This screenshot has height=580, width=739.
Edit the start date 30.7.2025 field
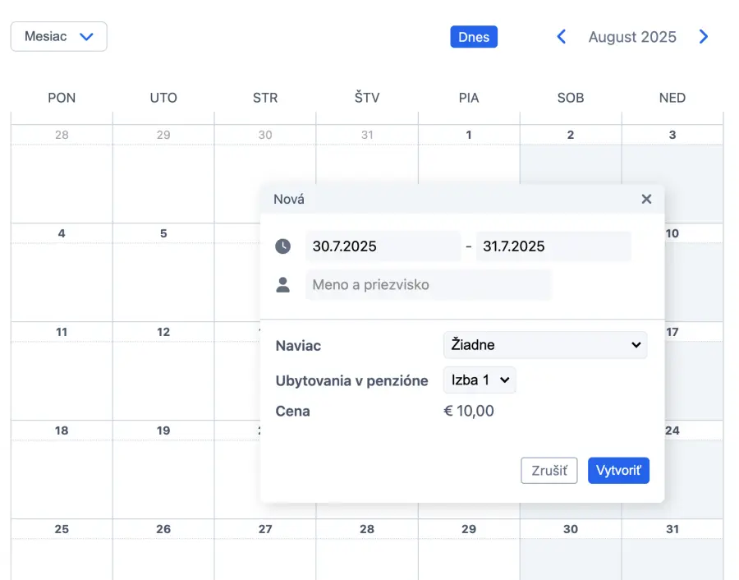click(383, 246)
